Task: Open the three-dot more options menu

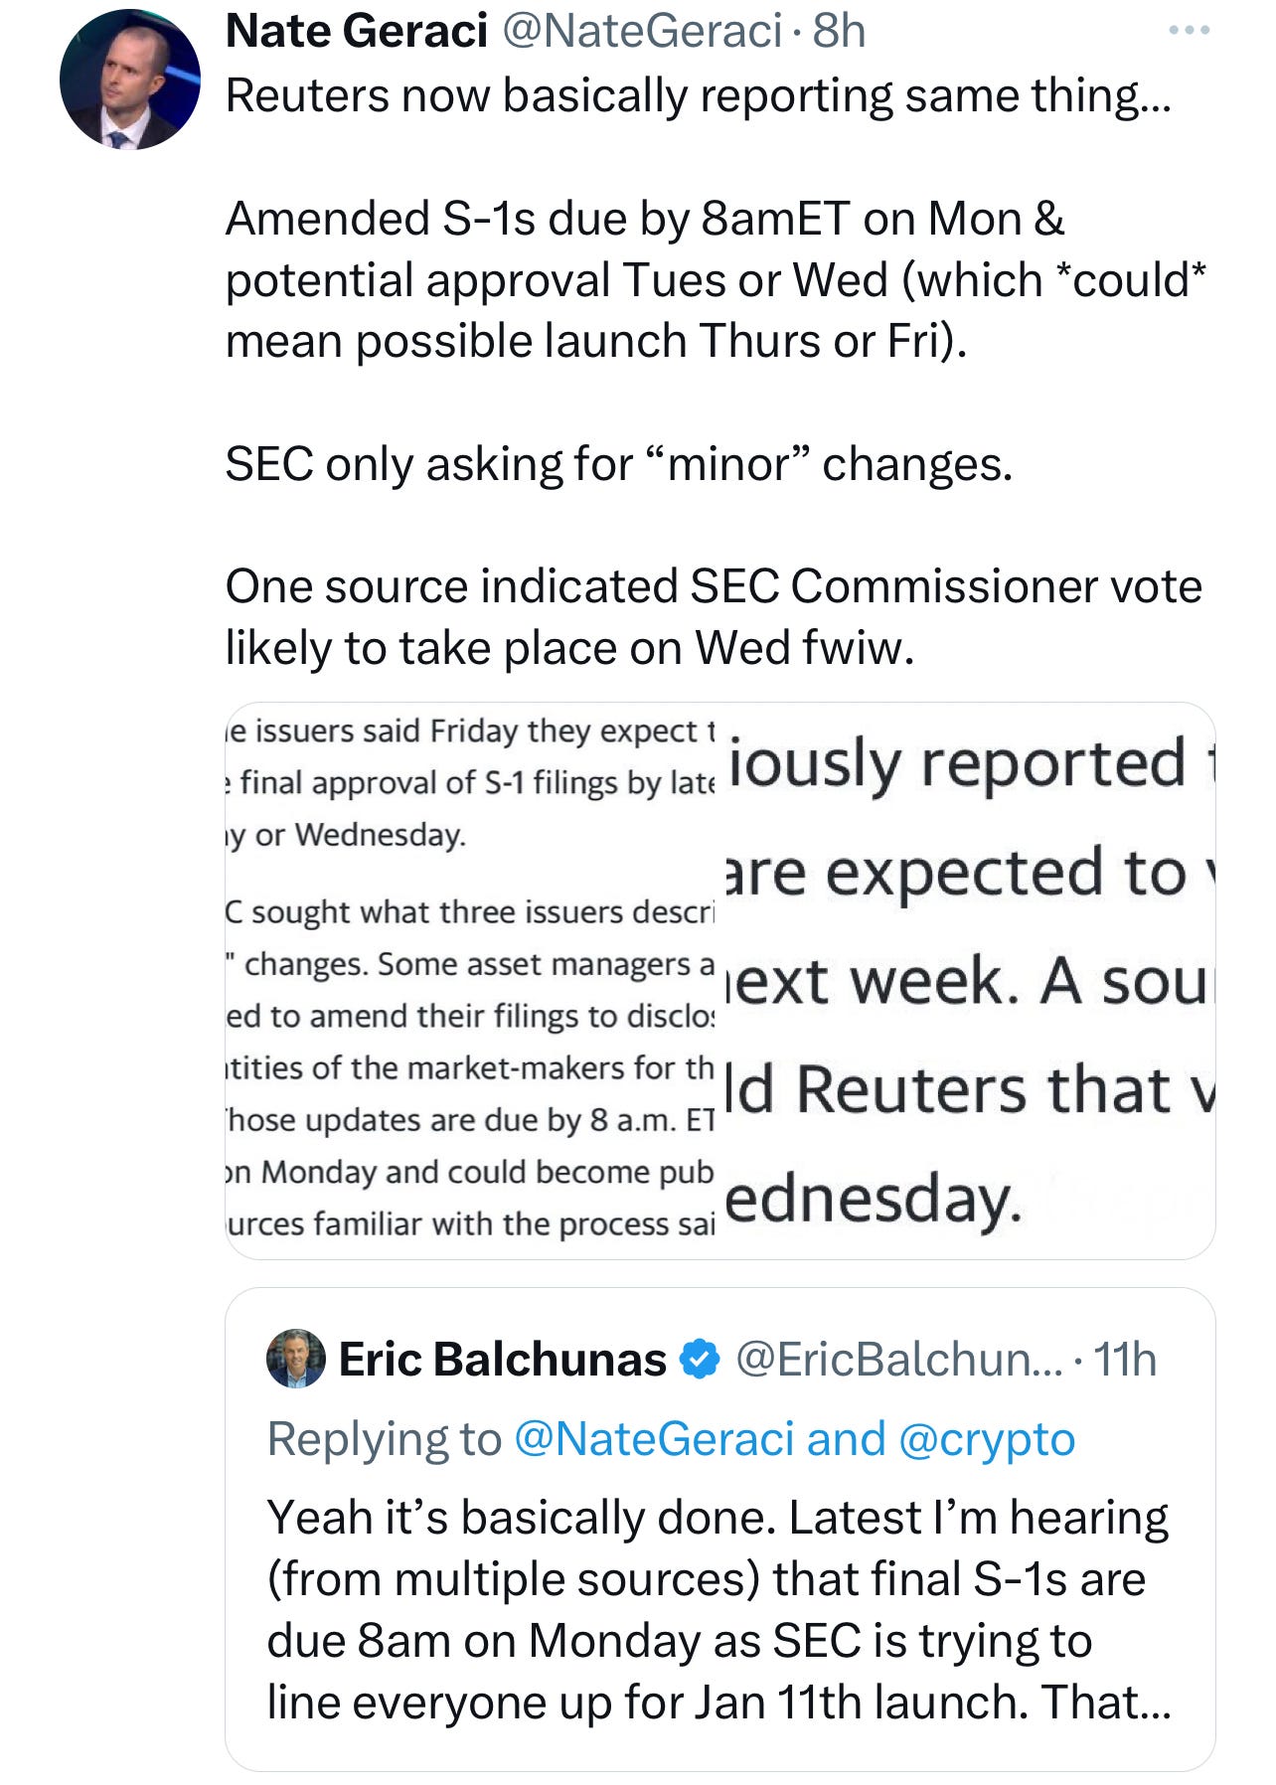Action: pyautogui.click(x=1189, y=31)
